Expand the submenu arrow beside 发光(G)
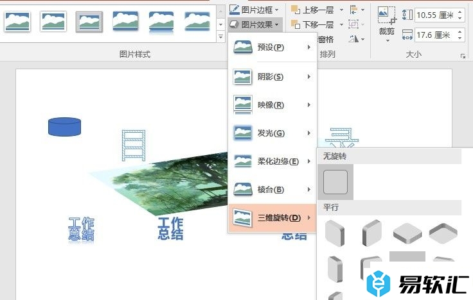This screenshot has height=300, width=473. [x=309, y=133]
